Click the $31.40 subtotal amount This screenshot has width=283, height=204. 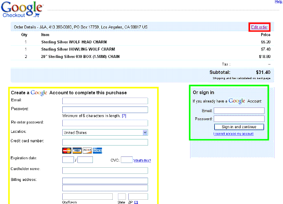pos(263,73)
